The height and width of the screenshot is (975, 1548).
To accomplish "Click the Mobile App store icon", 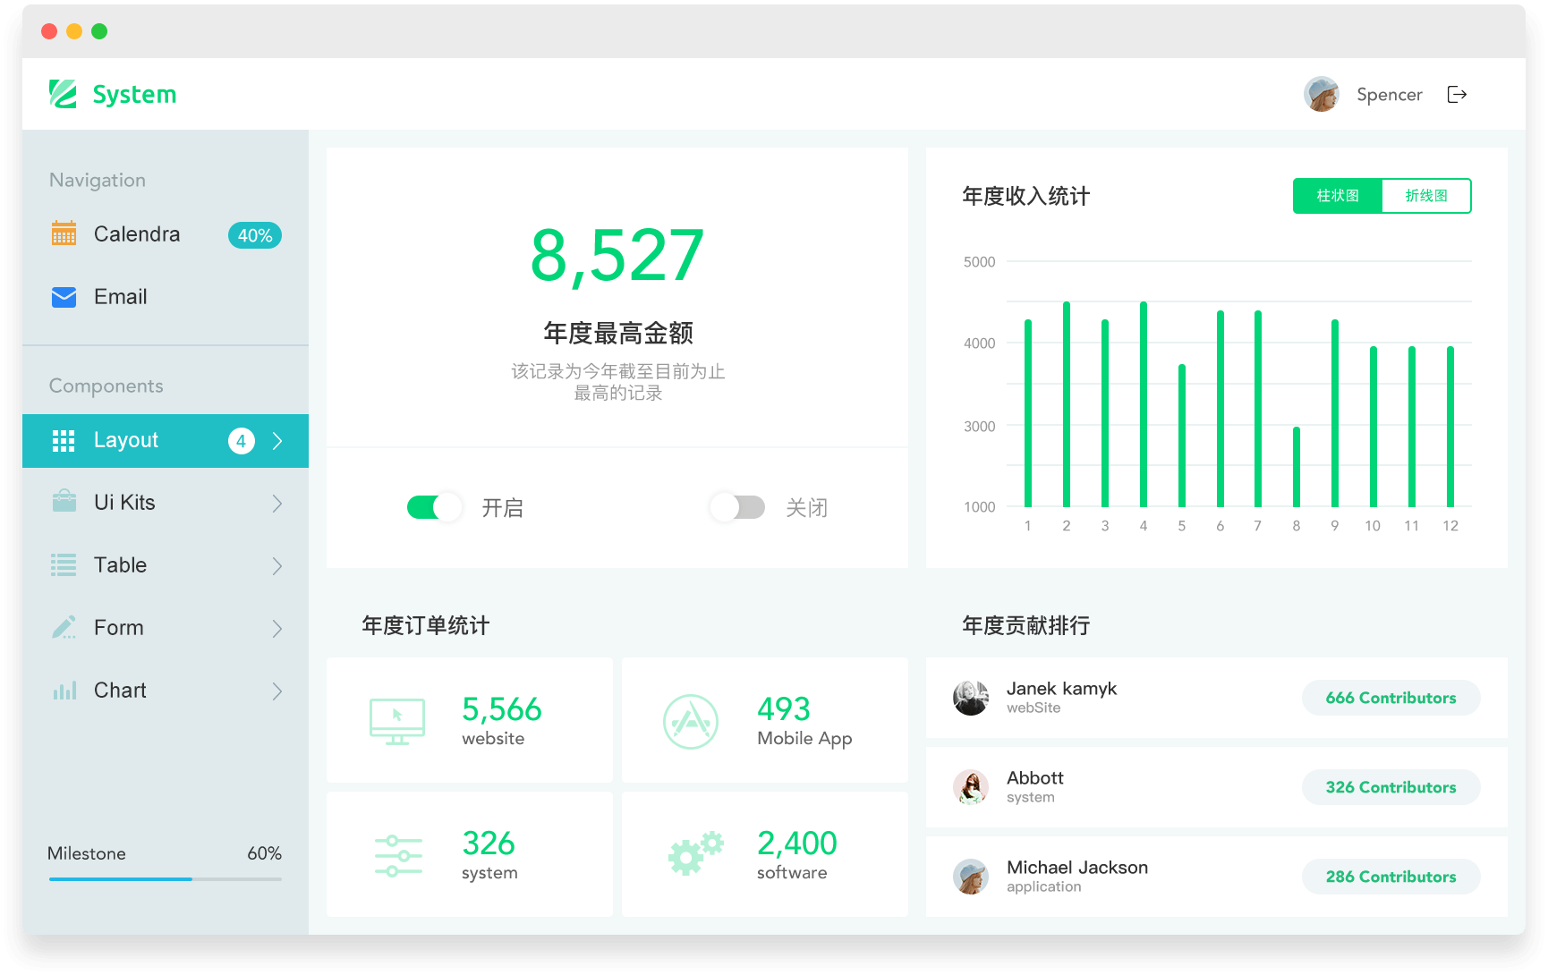I will (x=691, y=721).
